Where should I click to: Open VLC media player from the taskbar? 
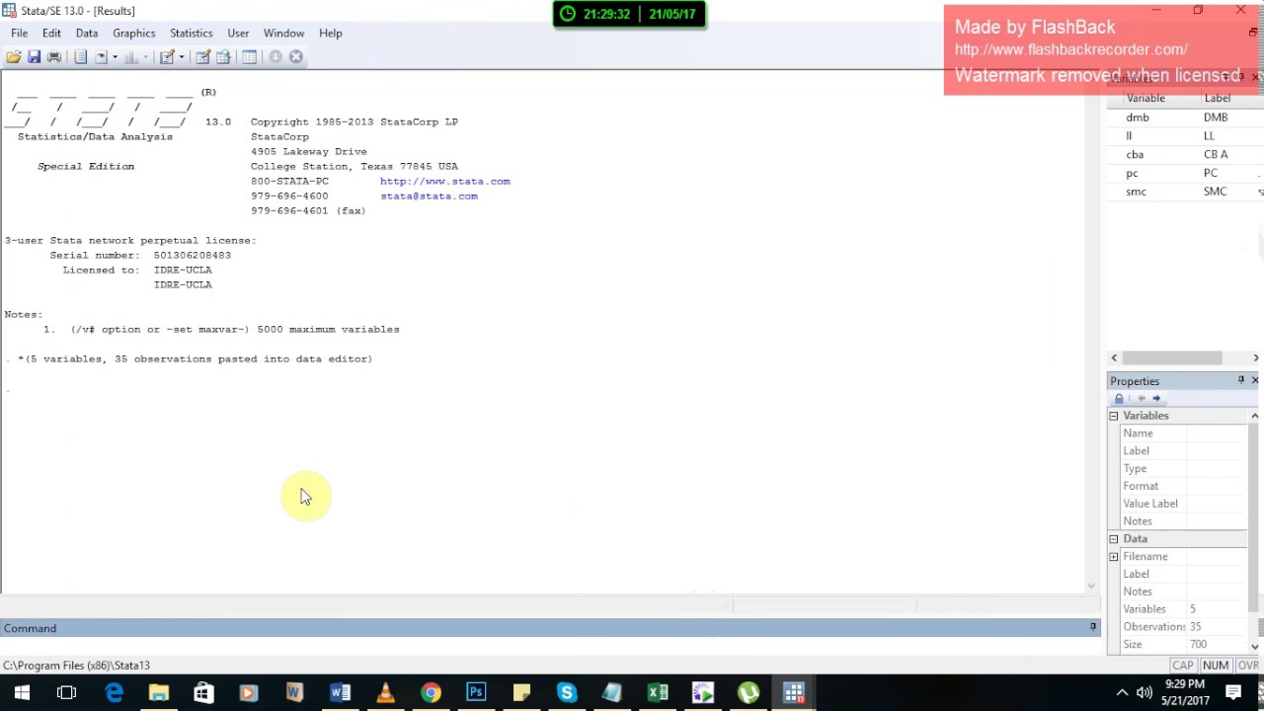click(385, 692)
